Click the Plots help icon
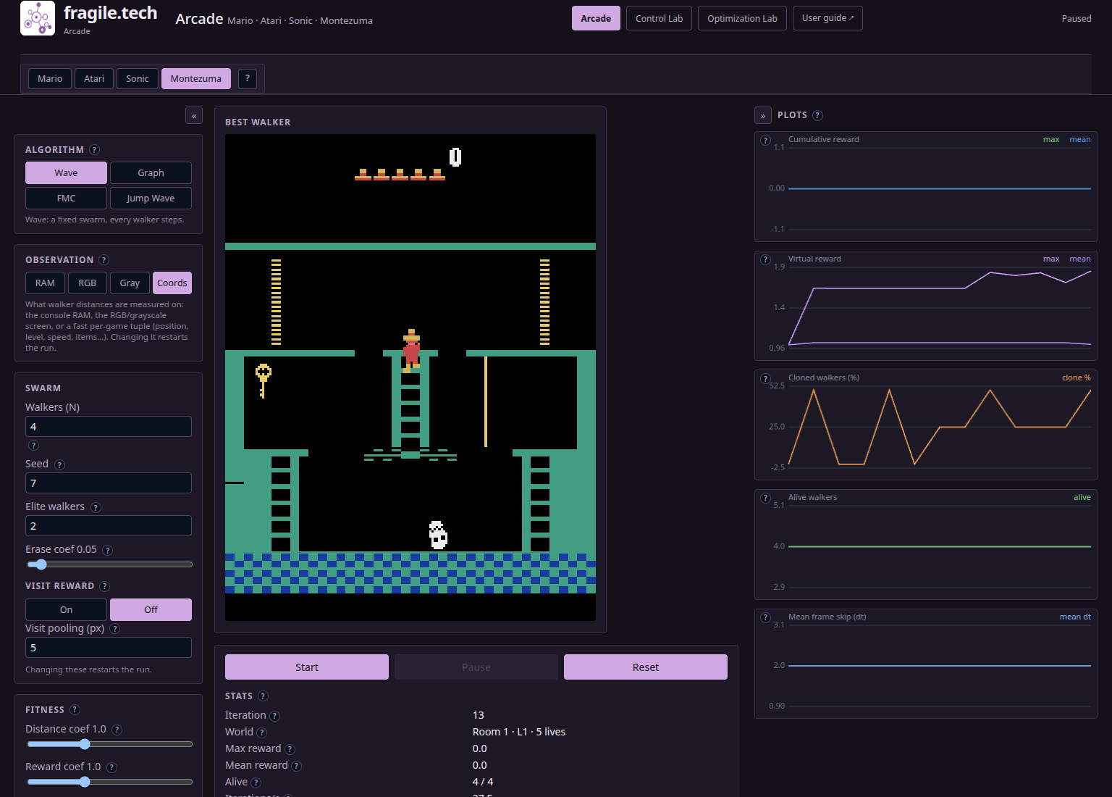 click(x=817, y=115)
